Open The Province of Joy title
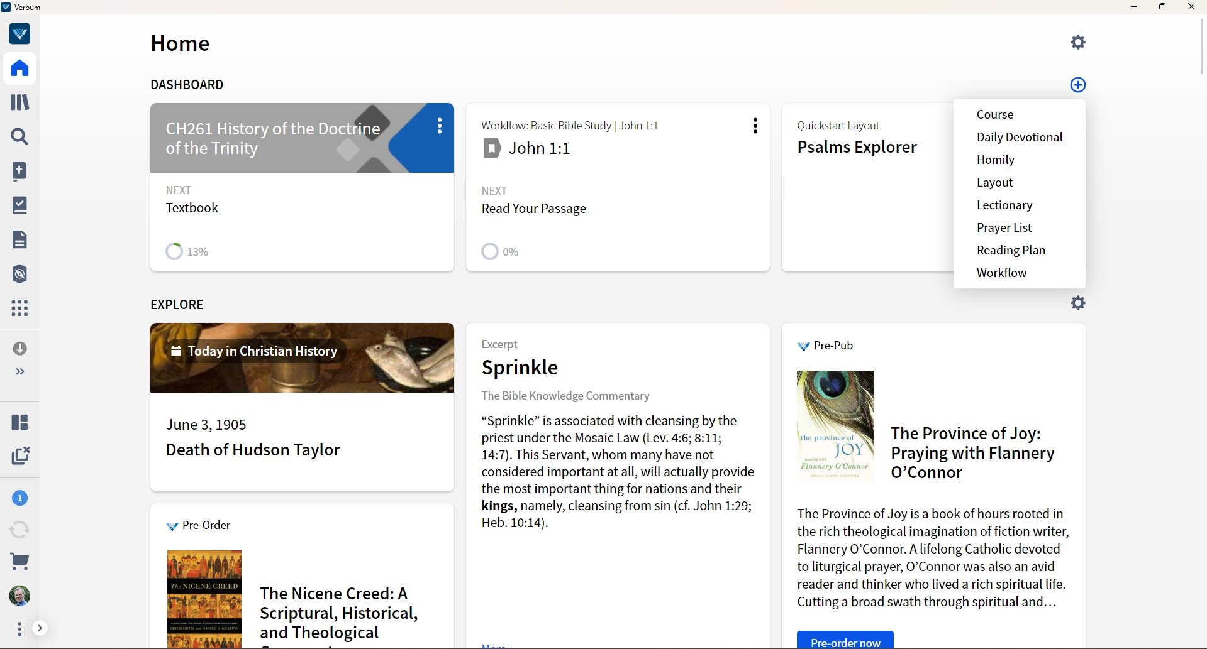This screenshot has width=1207, height=649. pos(973,453)
